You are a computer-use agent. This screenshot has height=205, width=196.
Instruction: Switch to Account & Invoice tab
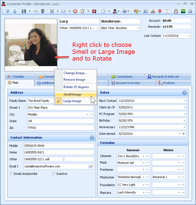[132, 83]
